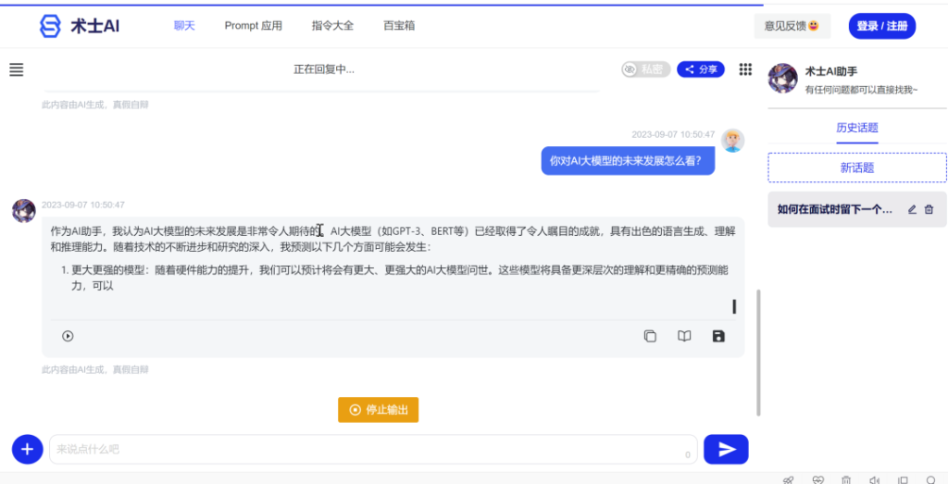Rename the 如何在面试时留下一个 topic
This screenshot has height=484, width=948.
point(912,210)
